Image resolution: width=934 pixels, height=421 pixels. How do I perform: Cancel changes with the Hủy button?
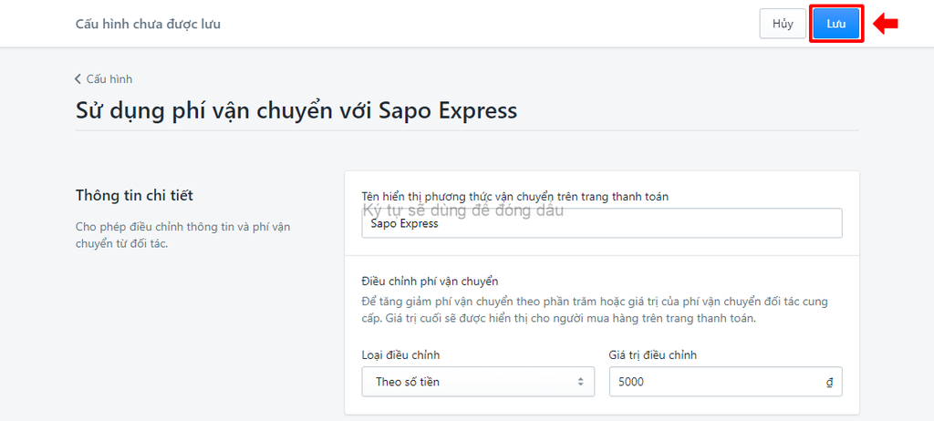[x=783, y=25]
